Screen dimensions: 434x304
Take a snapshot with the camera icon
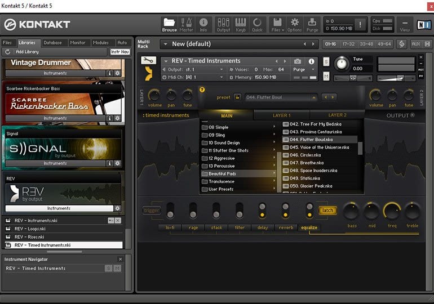point(298,61)
